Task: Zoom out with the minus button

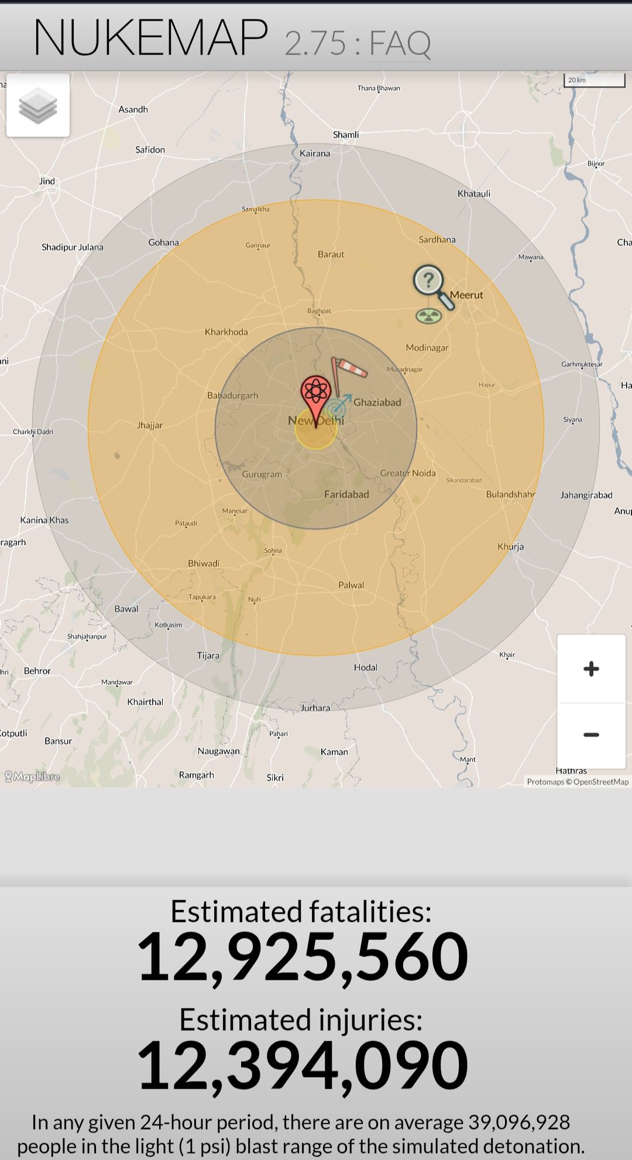Action: click(591, 735)
